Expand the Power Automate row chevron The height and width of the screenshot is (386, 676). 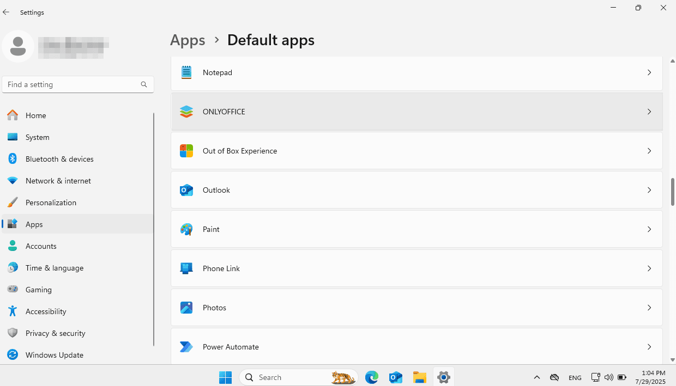pos(649,347)
